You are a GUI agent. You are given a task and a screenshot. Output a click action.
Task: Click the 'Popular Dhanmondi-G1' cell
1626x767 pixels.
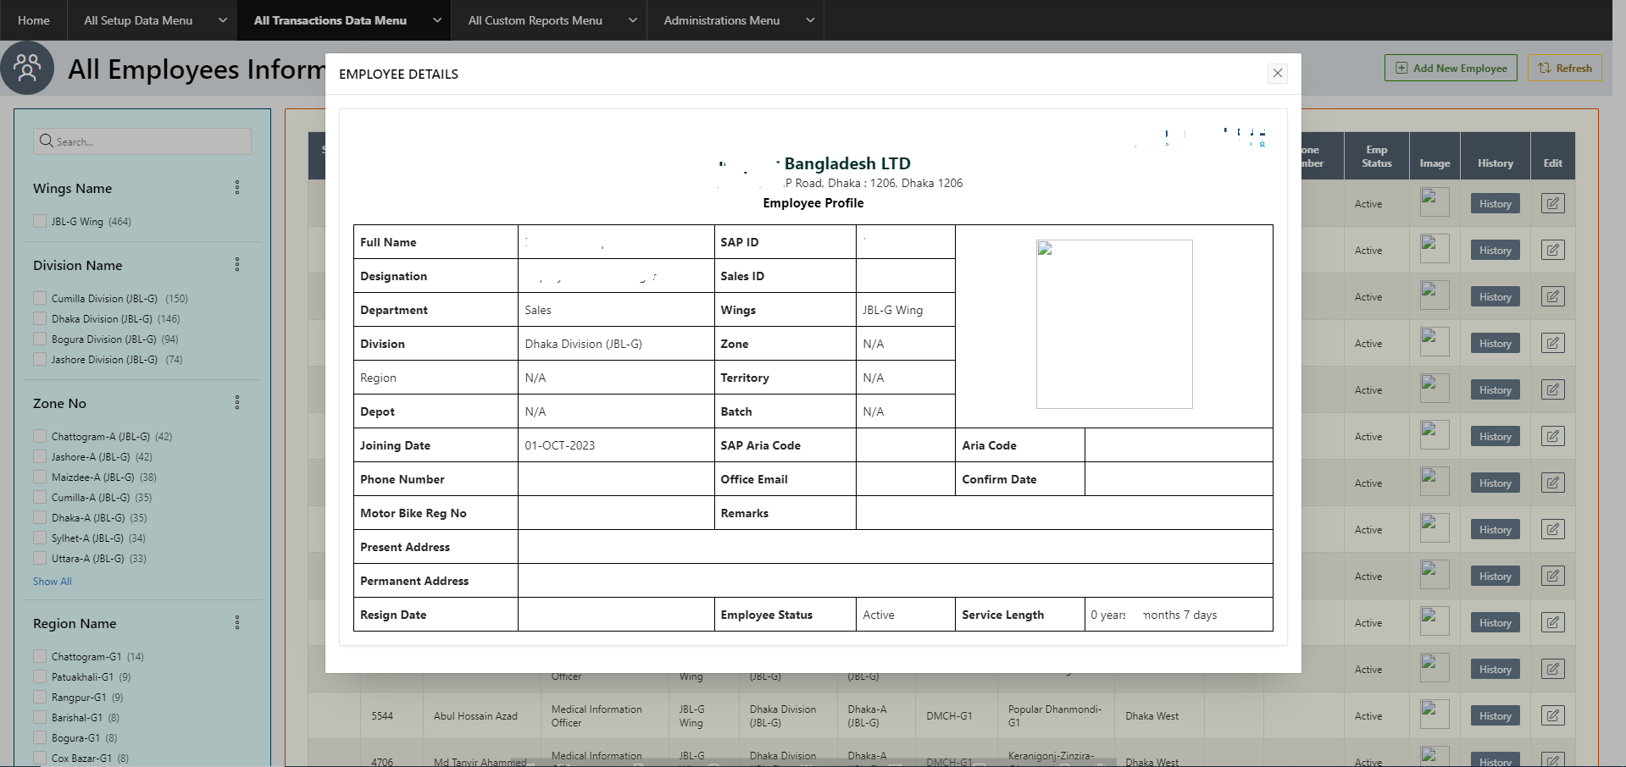coord(1055,715)
